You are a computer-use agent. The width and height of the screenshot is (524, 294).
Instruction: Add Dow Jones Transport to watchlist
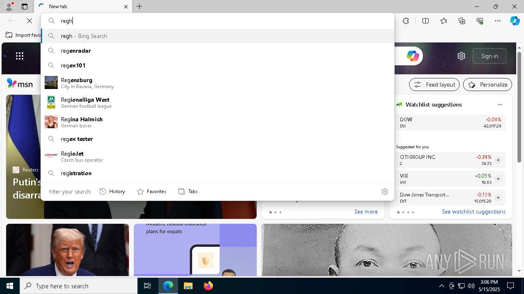click(x=498, y=198)
